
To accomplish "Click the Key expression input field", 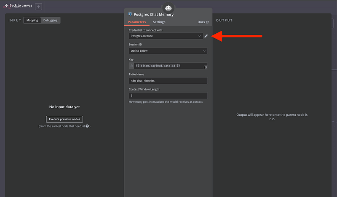I will click(x=168, y=66).
